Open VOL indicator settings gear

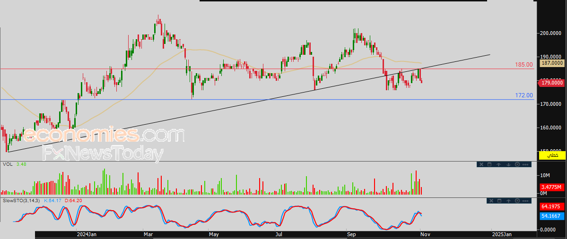pyautogui.click(x=517, y=165)
